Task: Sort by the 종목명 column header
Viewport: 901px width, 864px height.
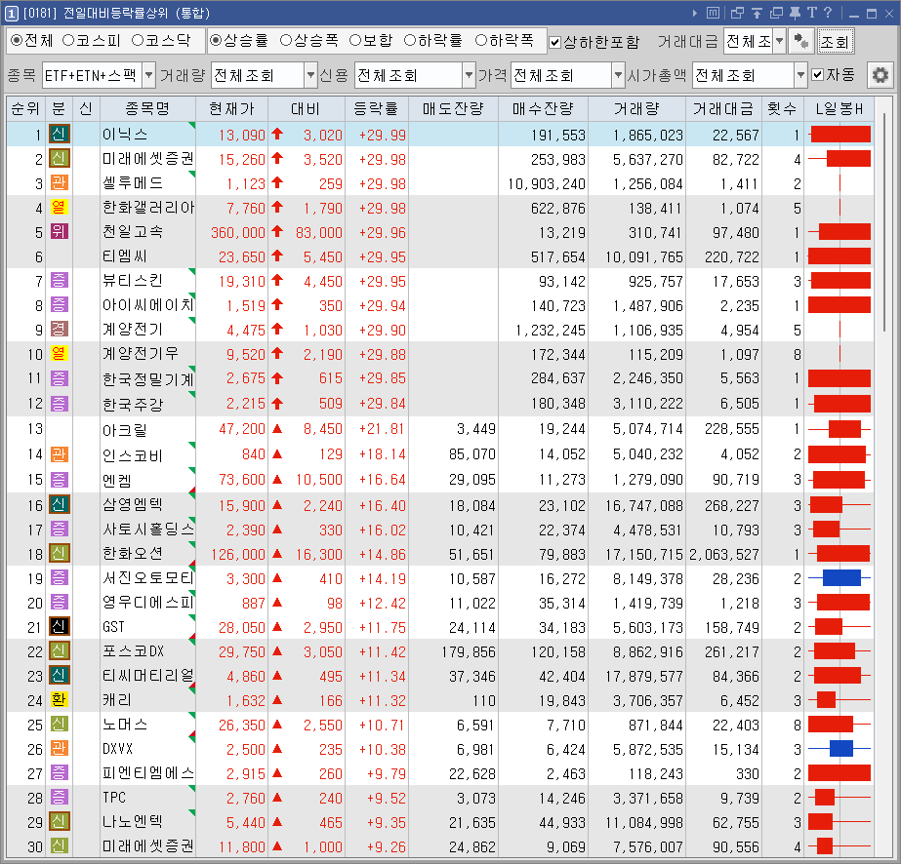Action: click(147, 108)
